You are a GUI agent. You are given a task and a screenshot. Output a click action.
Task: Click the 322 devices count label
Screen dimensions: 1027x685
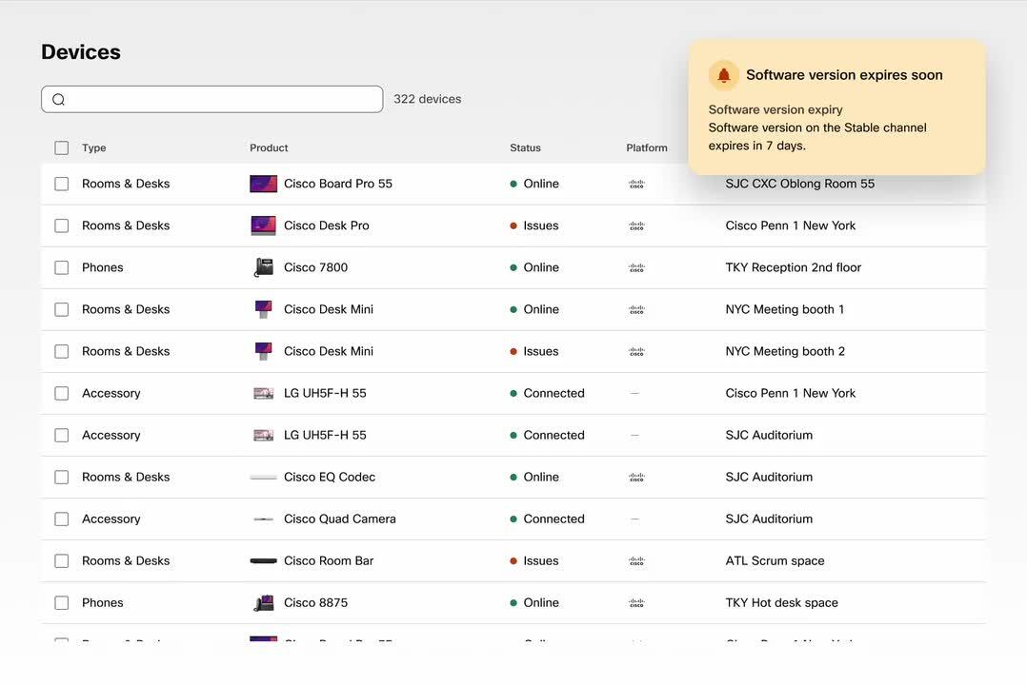[x=427, y=100]
